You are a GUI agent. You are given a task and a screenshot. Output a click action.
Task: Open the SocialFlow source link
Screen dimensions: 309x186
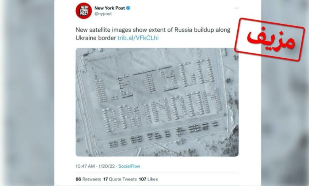(x=129, y=166)
